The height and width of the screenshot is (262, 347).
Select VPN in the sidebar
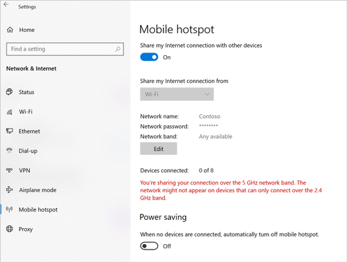(x=24, y=170)
